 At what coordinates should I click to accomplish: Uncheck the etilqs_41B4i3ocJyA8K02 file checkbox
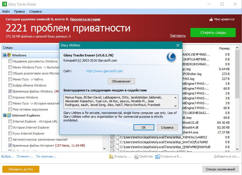tap(112, 137)
